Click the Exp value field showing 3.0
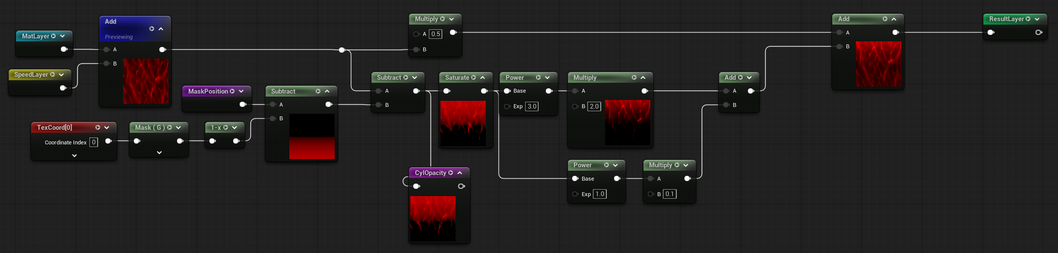Viewport: 1058px width, 253px height. [532, 106]
